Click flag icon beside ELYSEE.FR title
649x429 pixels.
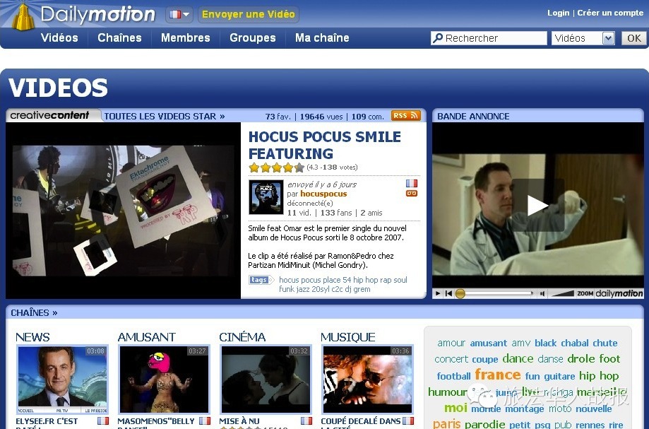coord(103,421)
